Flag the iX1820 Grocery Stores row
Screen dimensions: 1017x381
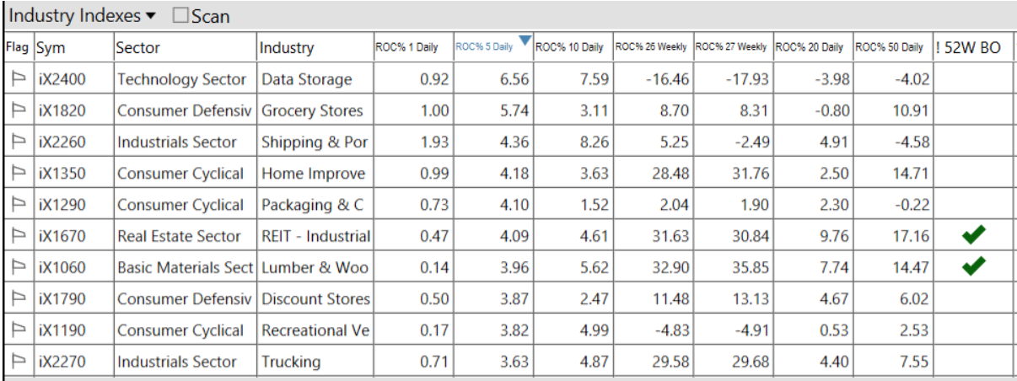[x=18, y=110]
